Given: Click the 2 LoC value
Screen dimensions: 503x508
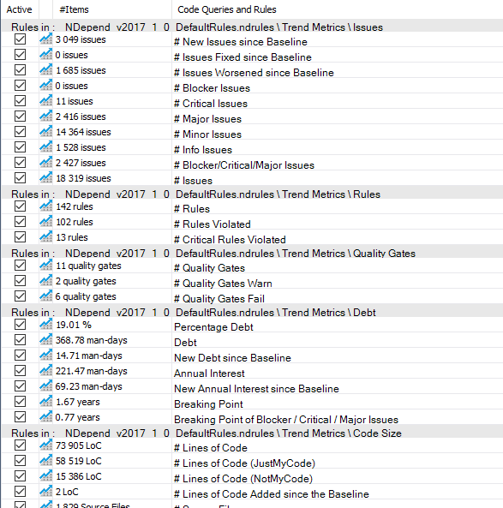Looking at the screenshot, I should 67,492.
